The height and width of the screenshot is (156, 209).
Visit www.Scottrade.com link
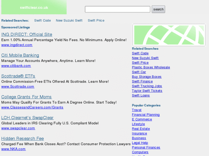click(x=18, y=86)
